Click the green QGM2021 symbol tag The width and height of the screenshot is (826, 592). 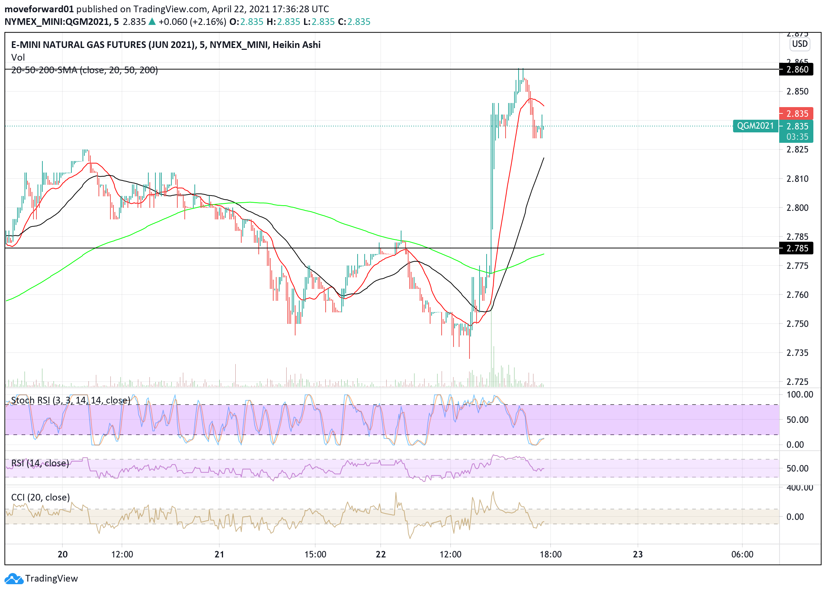click(x=755, y=126)
